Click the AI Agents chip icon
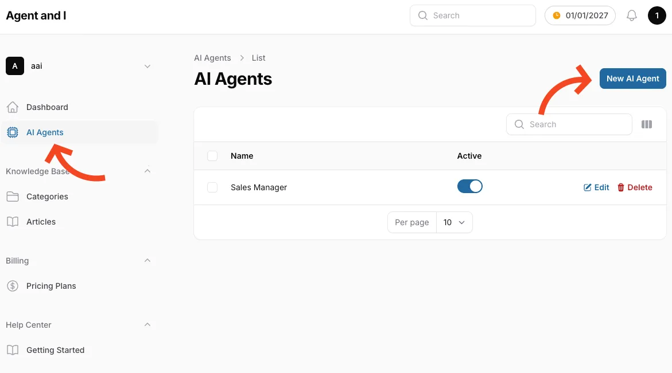Viewport: 672px width, 373px height. point(12,132)
